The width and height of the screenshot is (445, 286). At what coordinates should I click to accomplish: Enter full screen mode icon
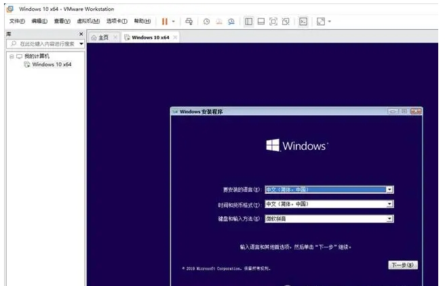coord(273,21)
